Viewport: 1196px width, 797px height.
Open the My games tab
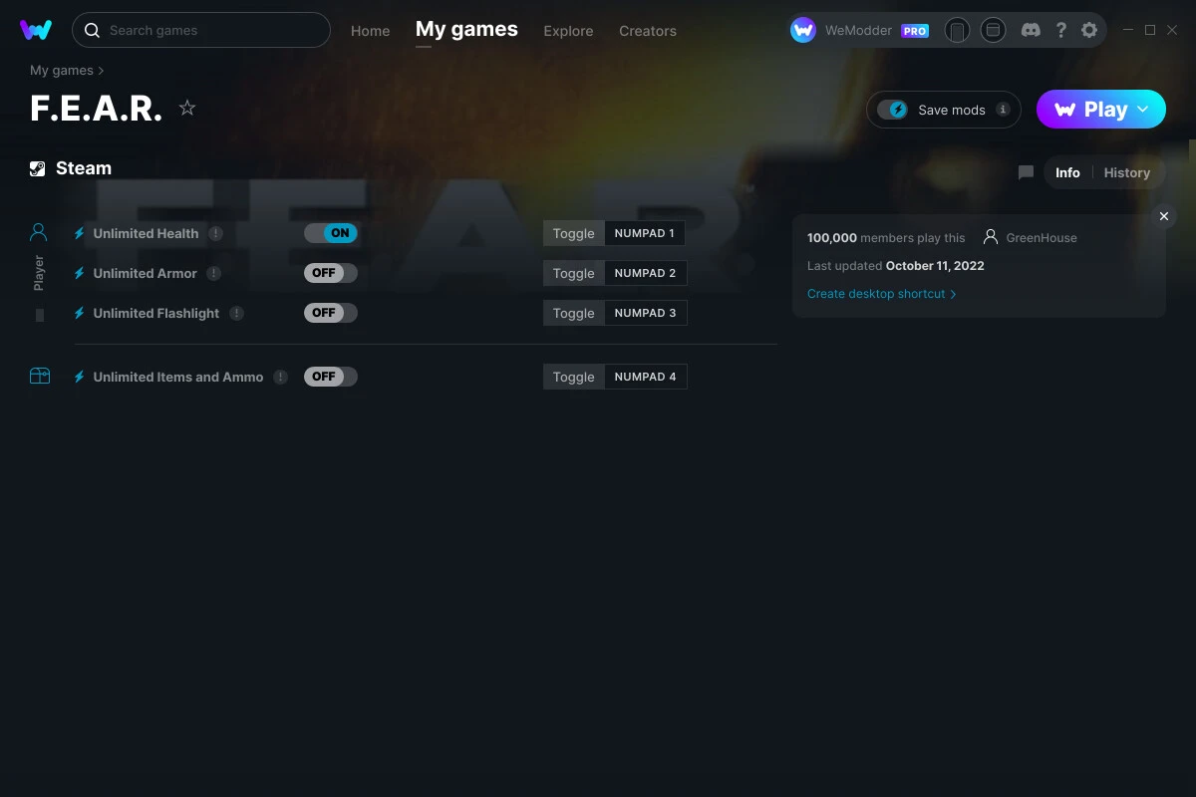pyautogui.click(x=466, y=30)
